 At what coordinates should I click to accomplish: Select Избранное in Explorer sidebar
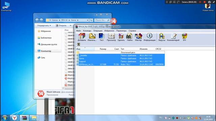click(x=44, y=31)
